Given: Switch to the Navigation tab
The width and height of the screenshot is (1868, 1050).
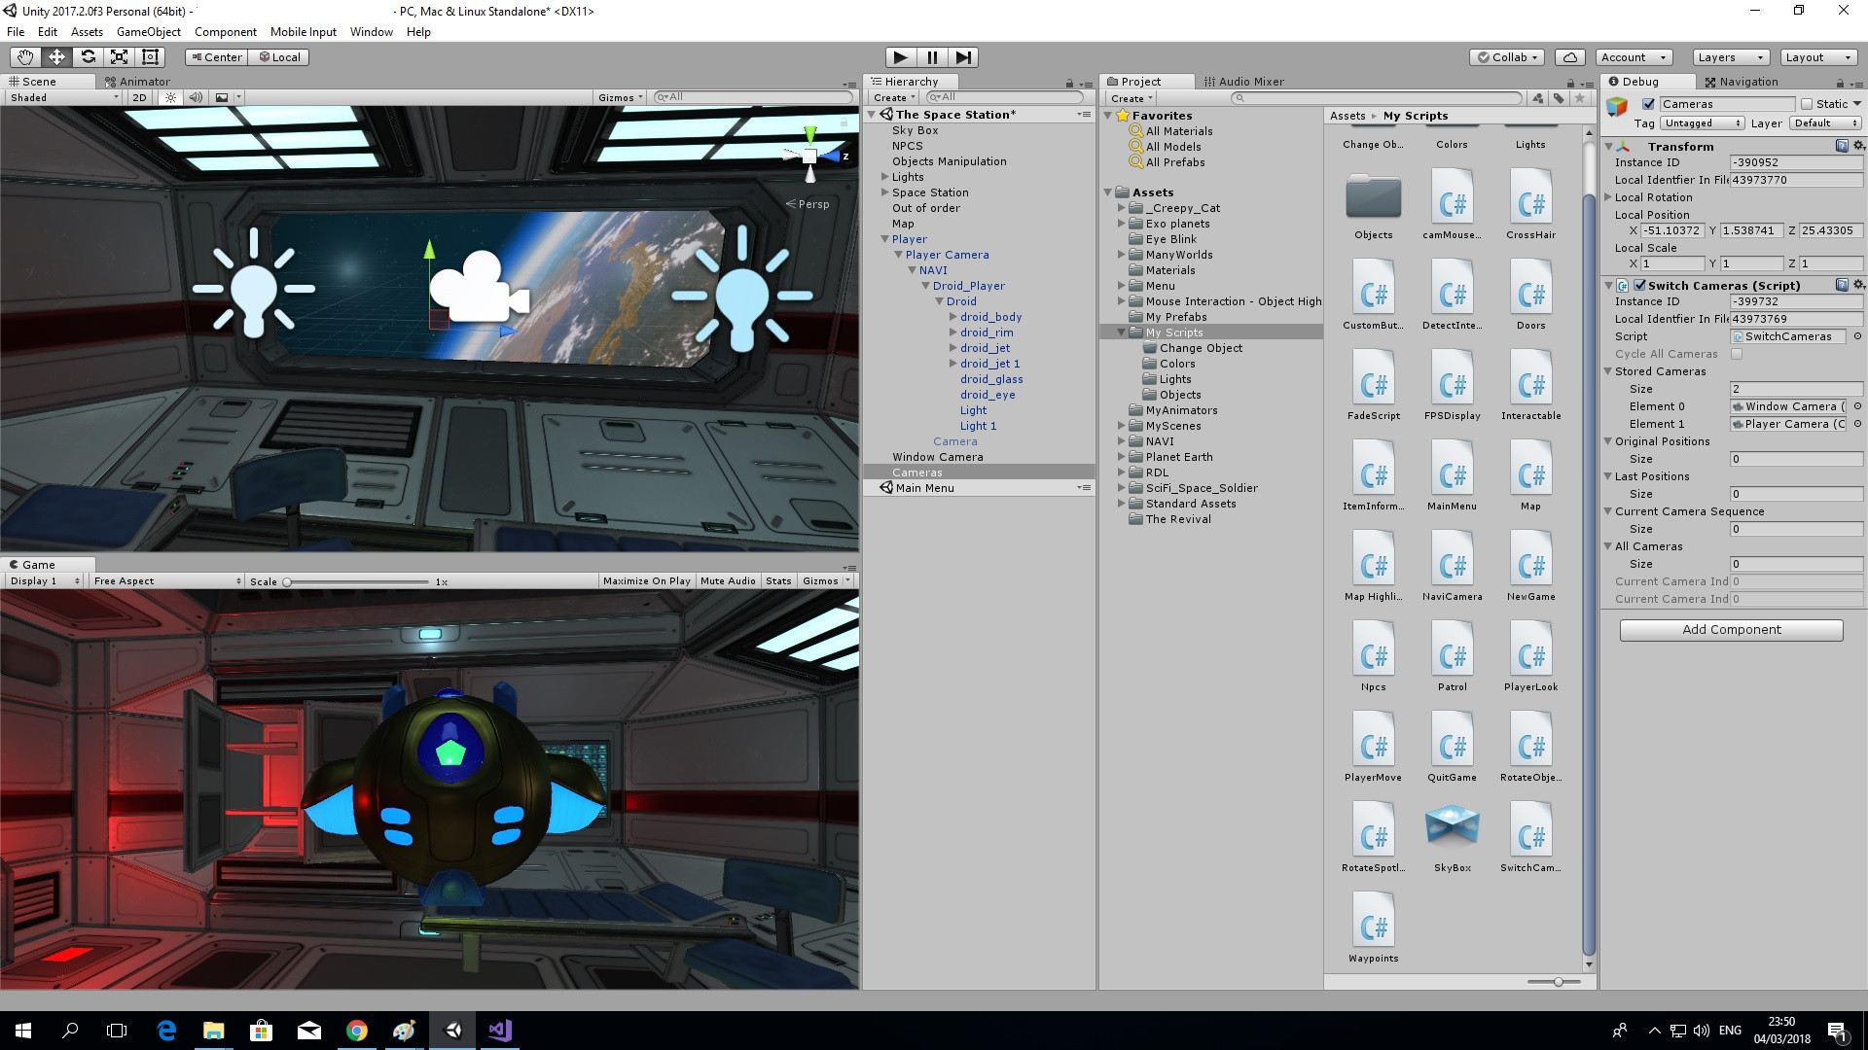Looking at the screenshot, I should coord(1741,82).
